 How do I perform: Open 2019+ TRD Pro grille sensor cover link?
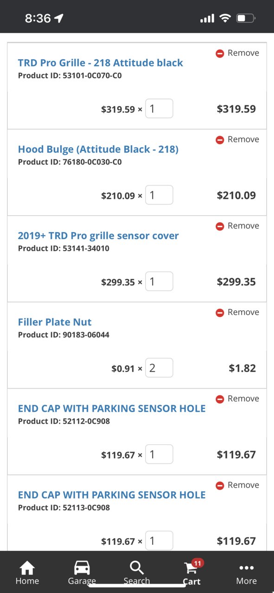tap(98, 236)
